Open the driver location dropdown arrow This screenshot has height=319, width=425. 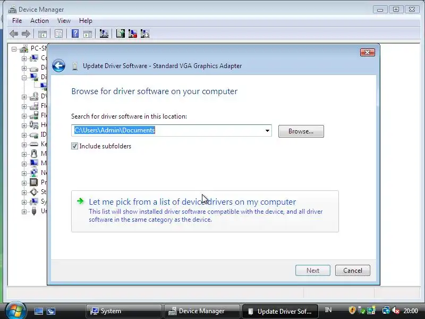click(267, 131)
